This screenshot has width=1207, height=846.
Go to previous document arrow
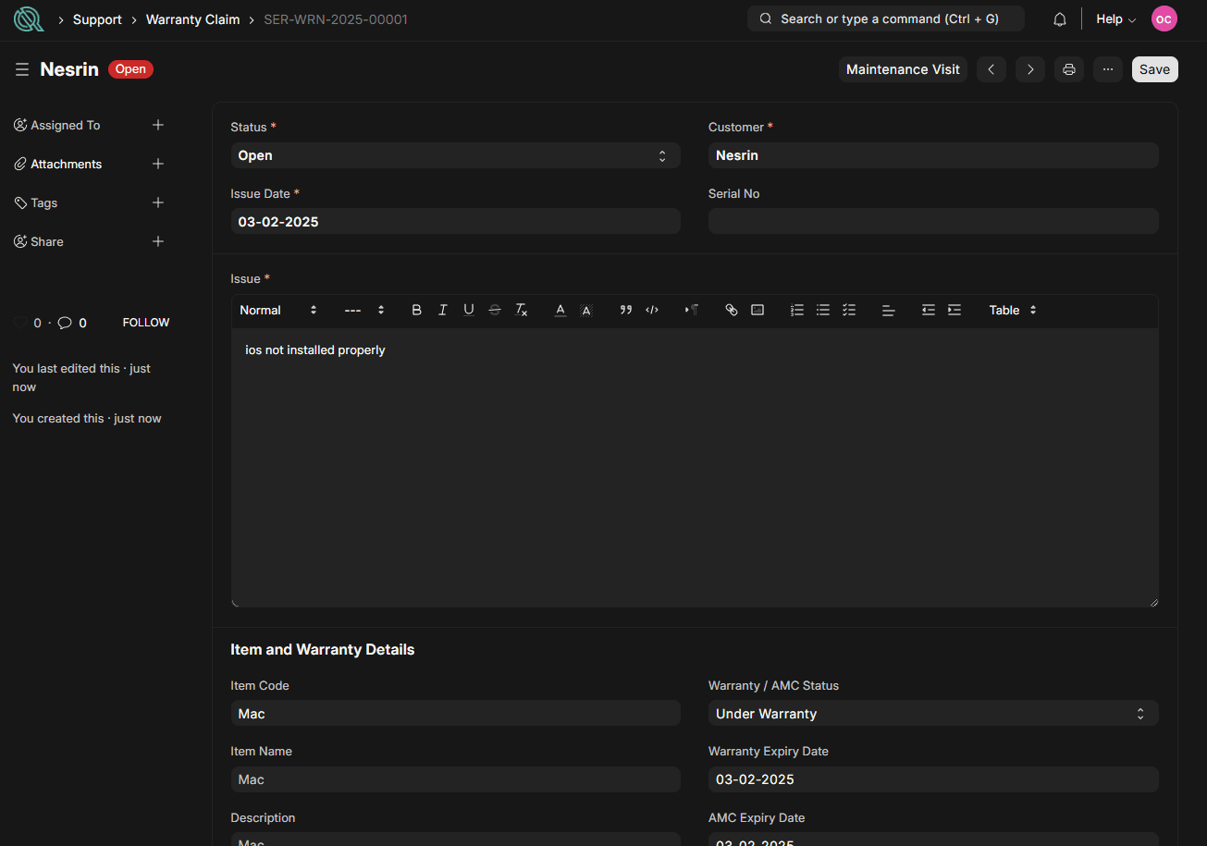coord(991,69)
